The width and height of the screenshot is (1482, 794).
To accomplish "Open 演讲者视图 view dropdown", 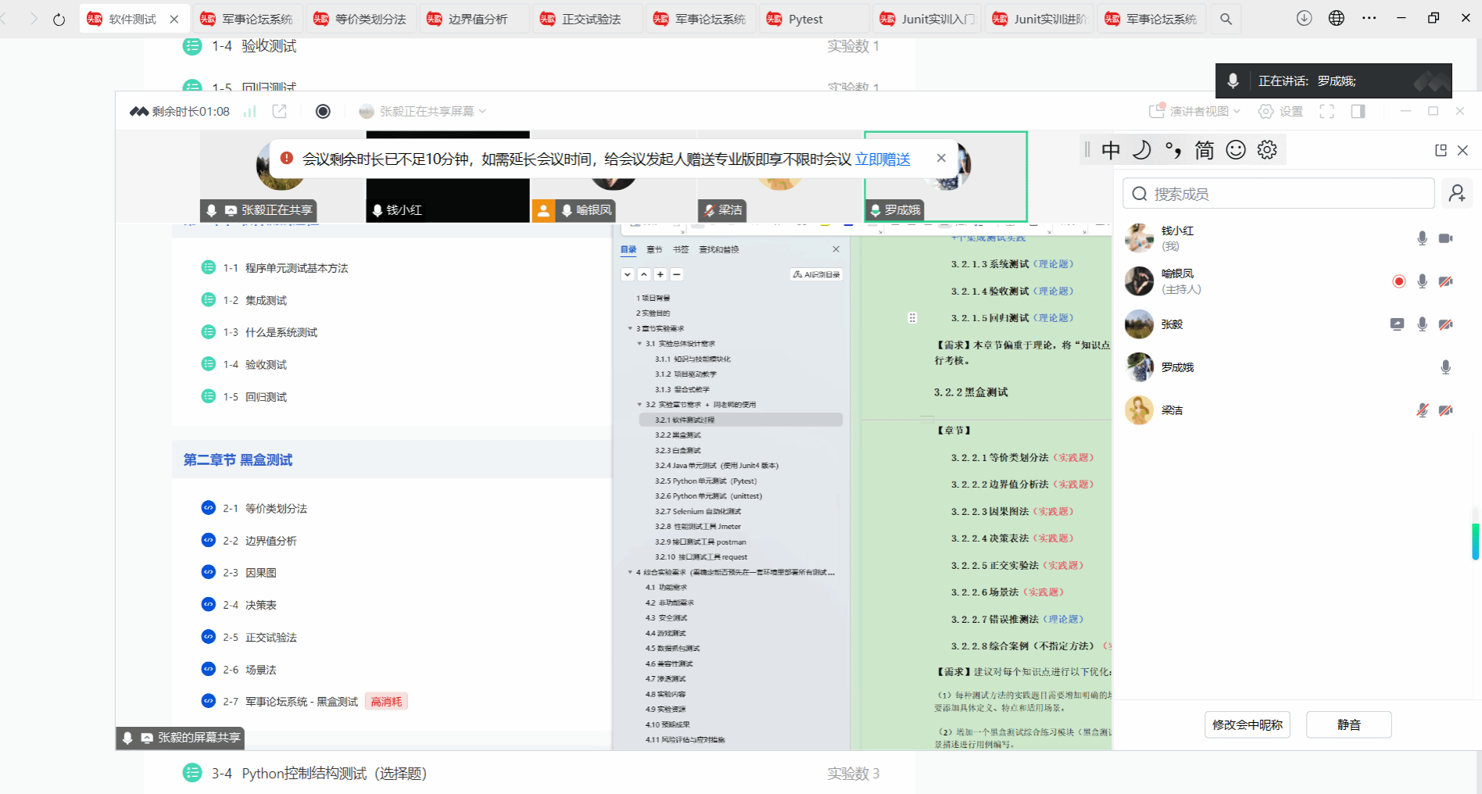I will coord(1195,112).
